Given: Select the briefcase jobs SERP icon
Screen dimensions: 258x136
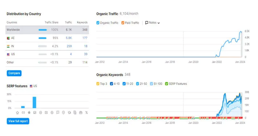Looking at the screenshot, I should [81, 113].
